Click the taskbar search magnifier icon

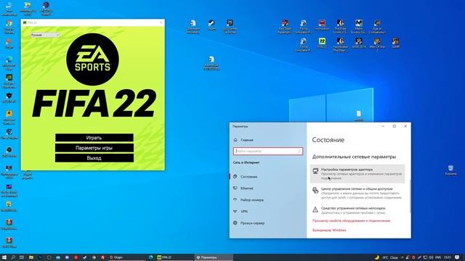pos(13,257)
